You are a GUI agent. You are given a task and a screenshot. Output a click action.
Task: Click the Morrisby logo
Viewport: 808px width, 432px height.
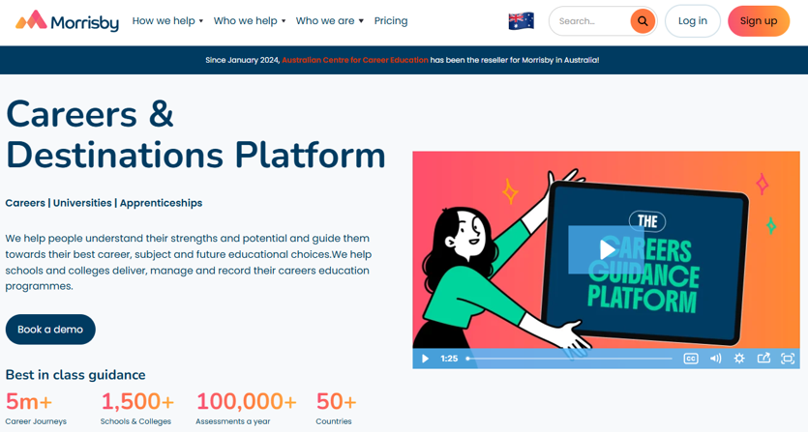(67, 20)
